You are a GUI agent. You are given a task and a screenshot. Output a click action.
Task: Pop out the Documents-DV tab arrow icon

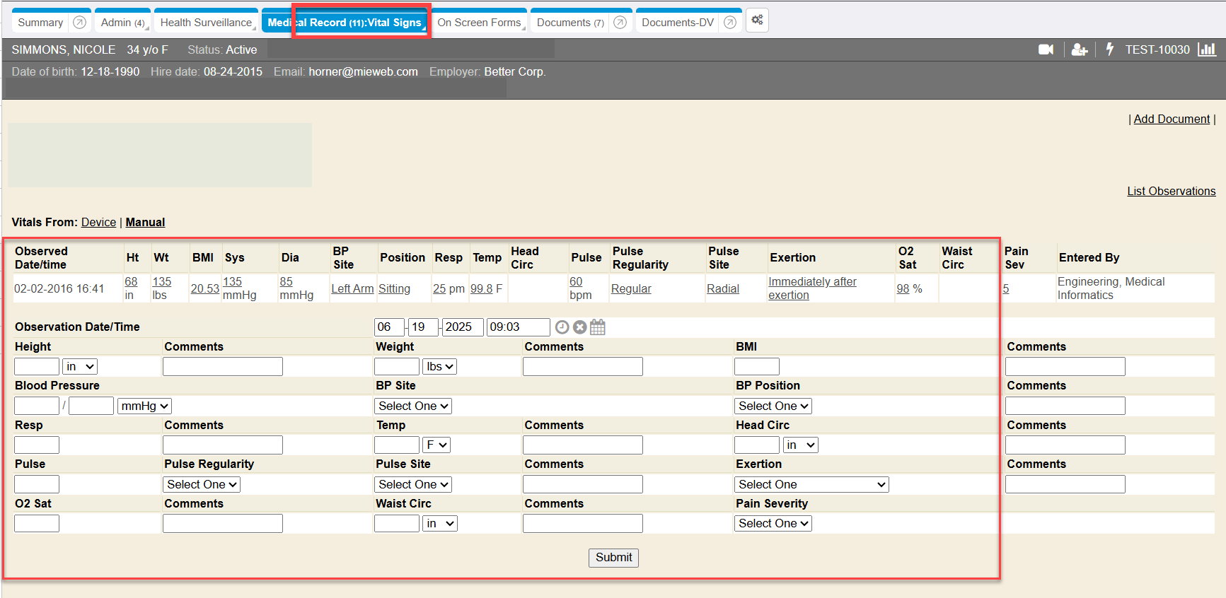pos(730,23)
